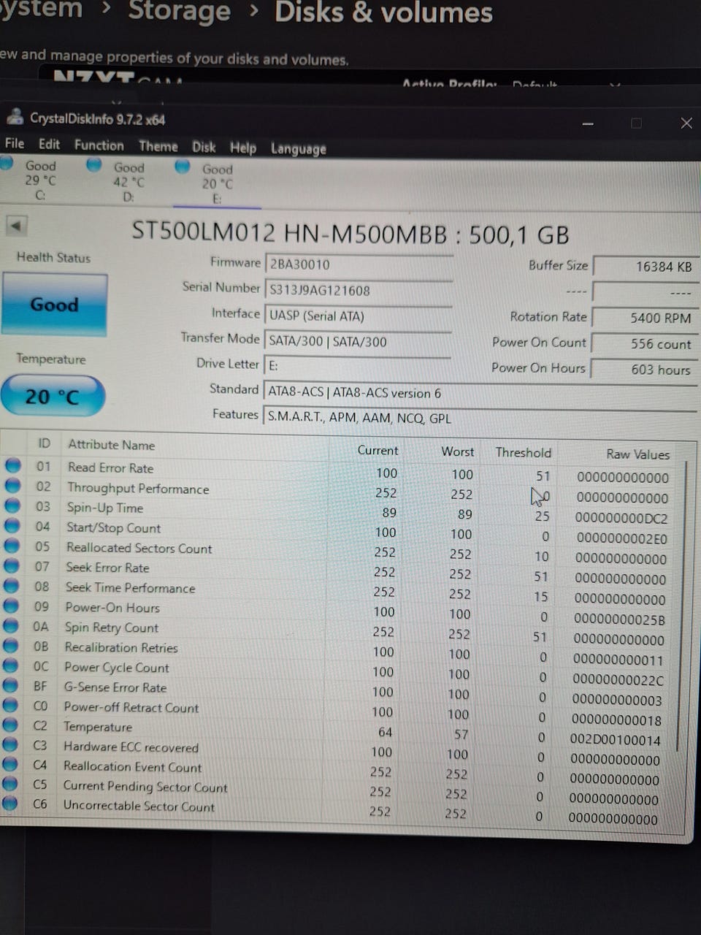Click the Current column header

[x=378, y=450]
